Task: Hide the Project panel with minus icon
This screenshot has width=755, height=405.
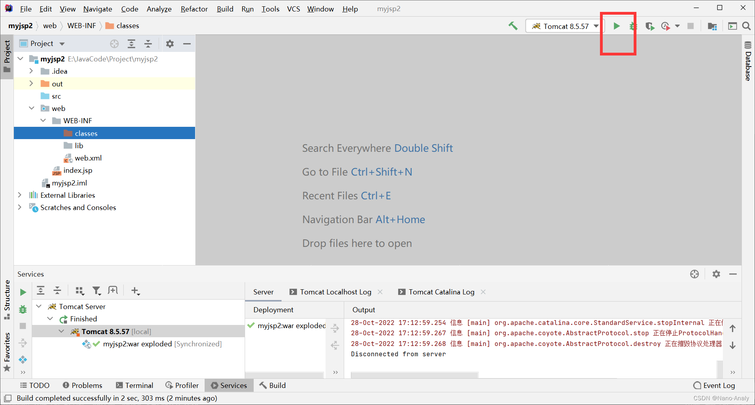Action: [x=187, y=44]
